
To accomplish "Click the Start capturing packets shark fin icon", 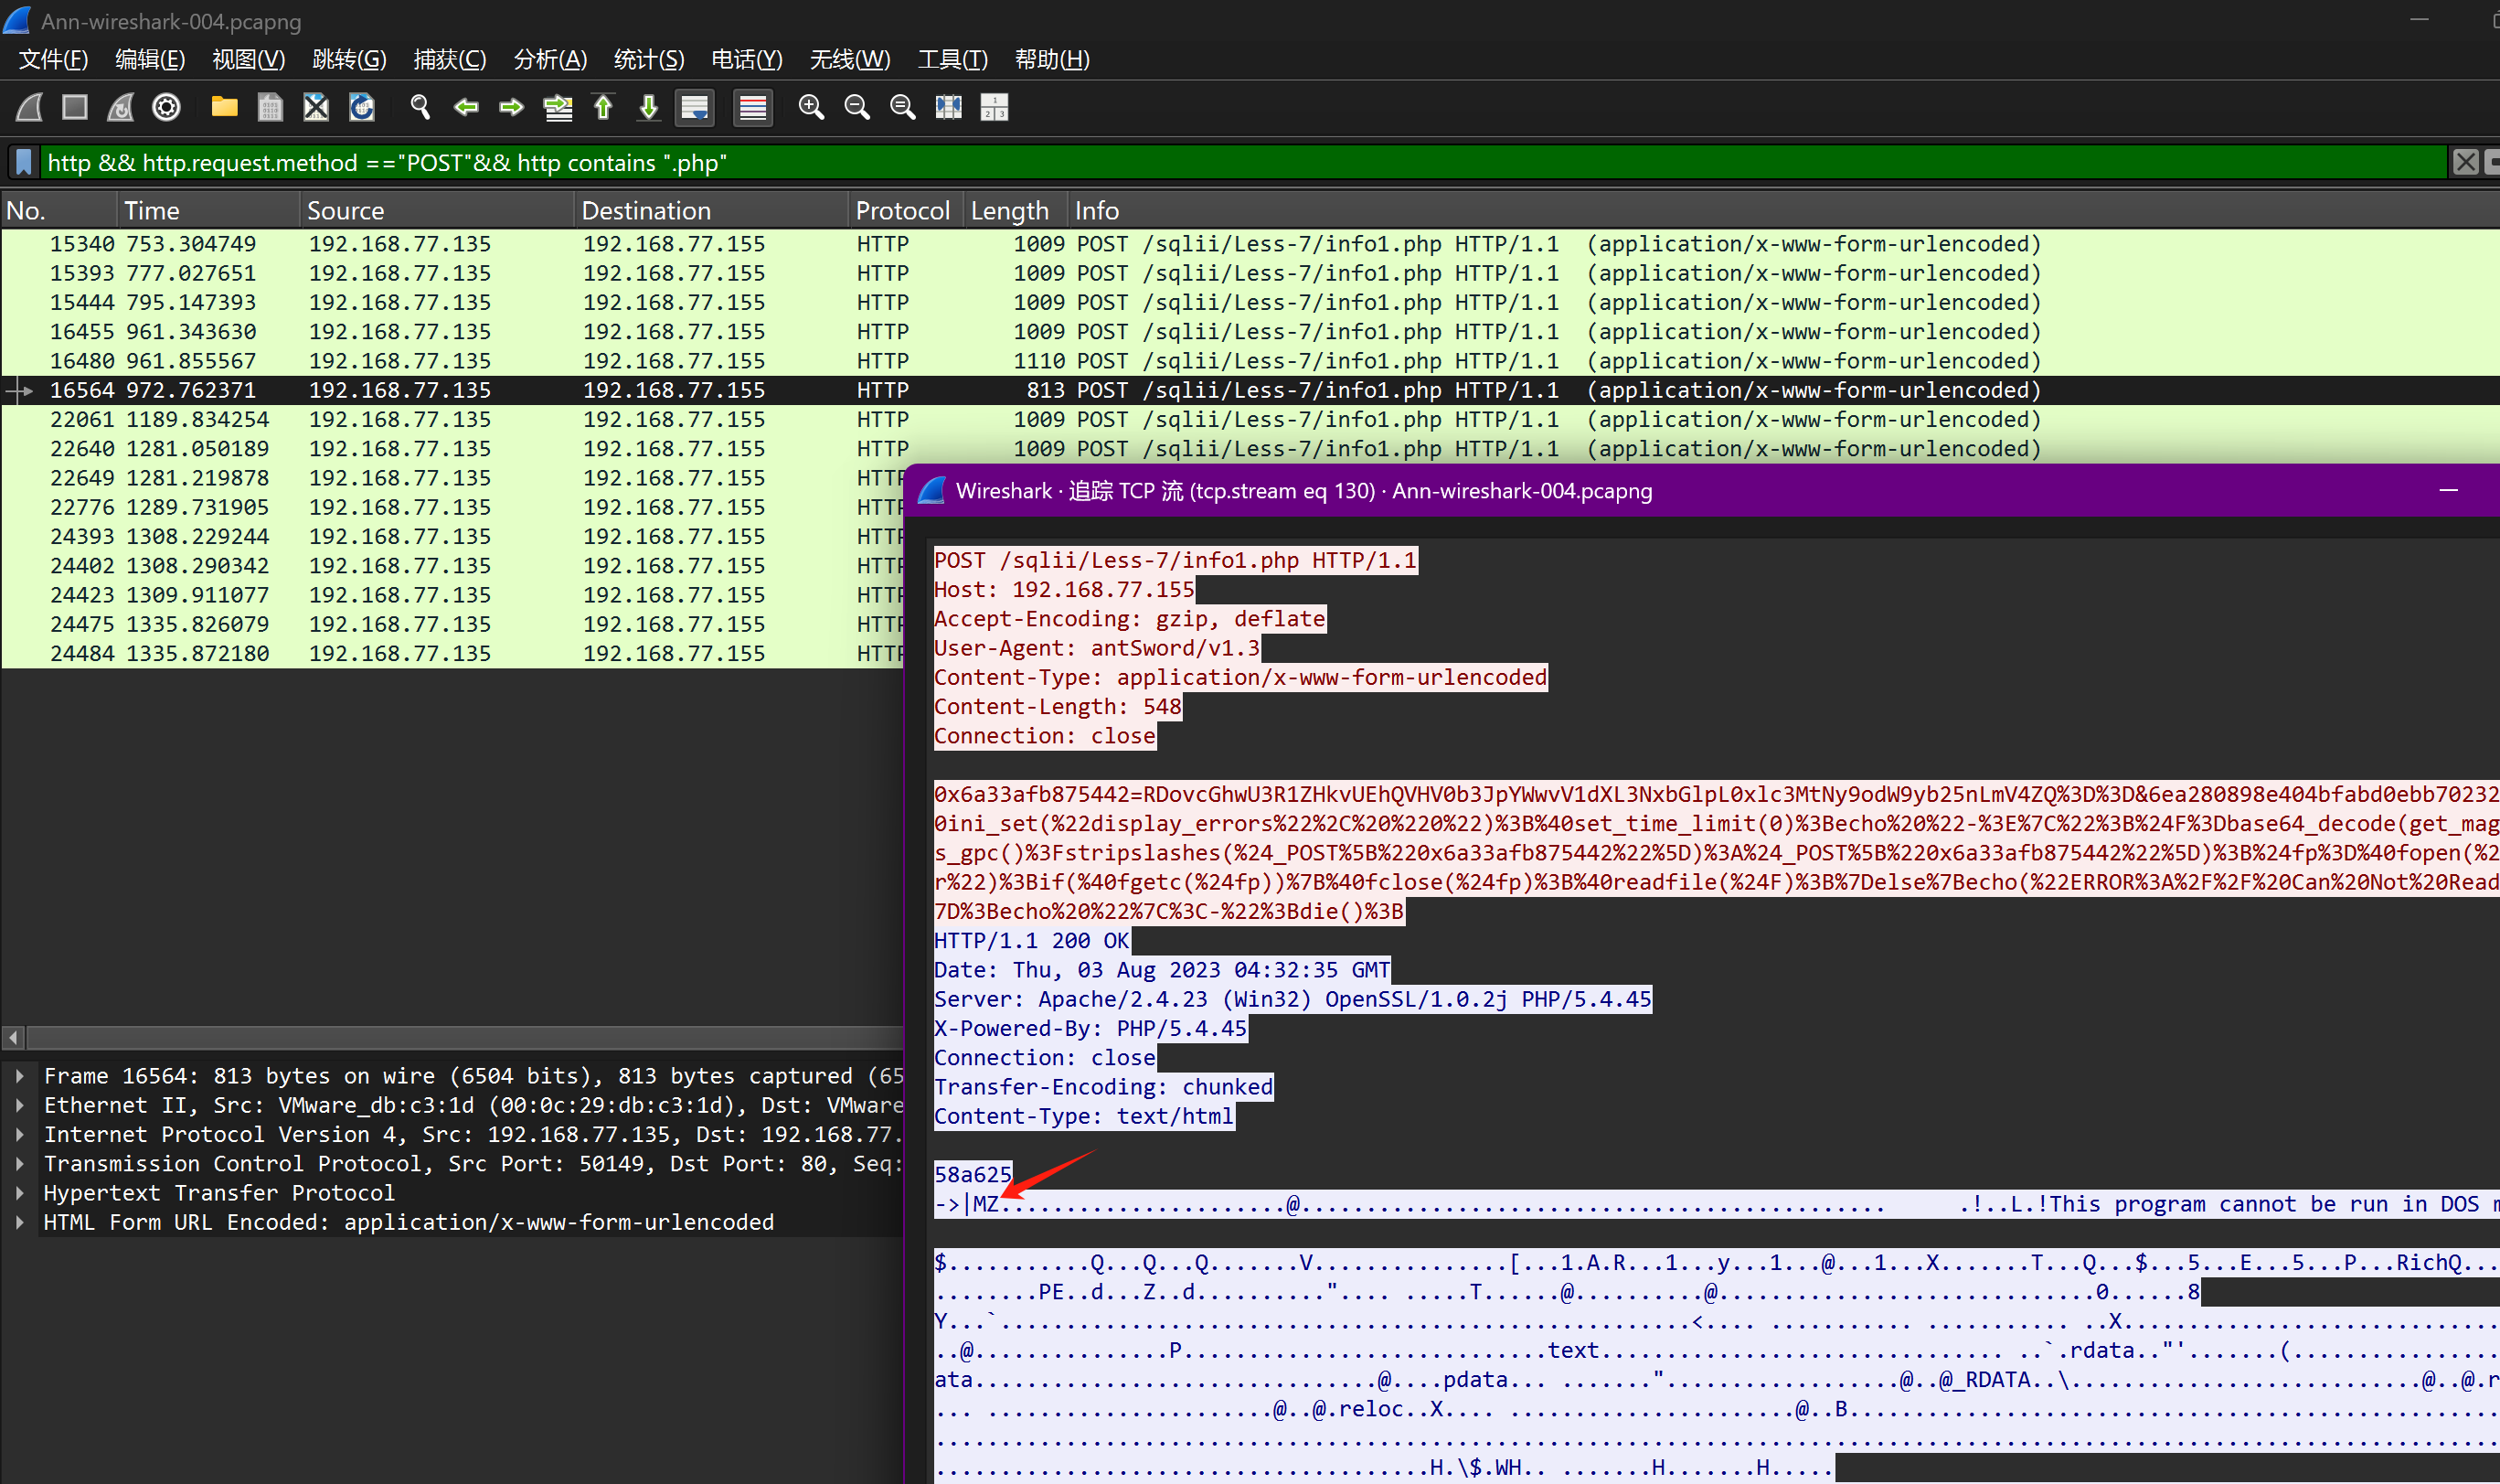I will coord(30,107).
